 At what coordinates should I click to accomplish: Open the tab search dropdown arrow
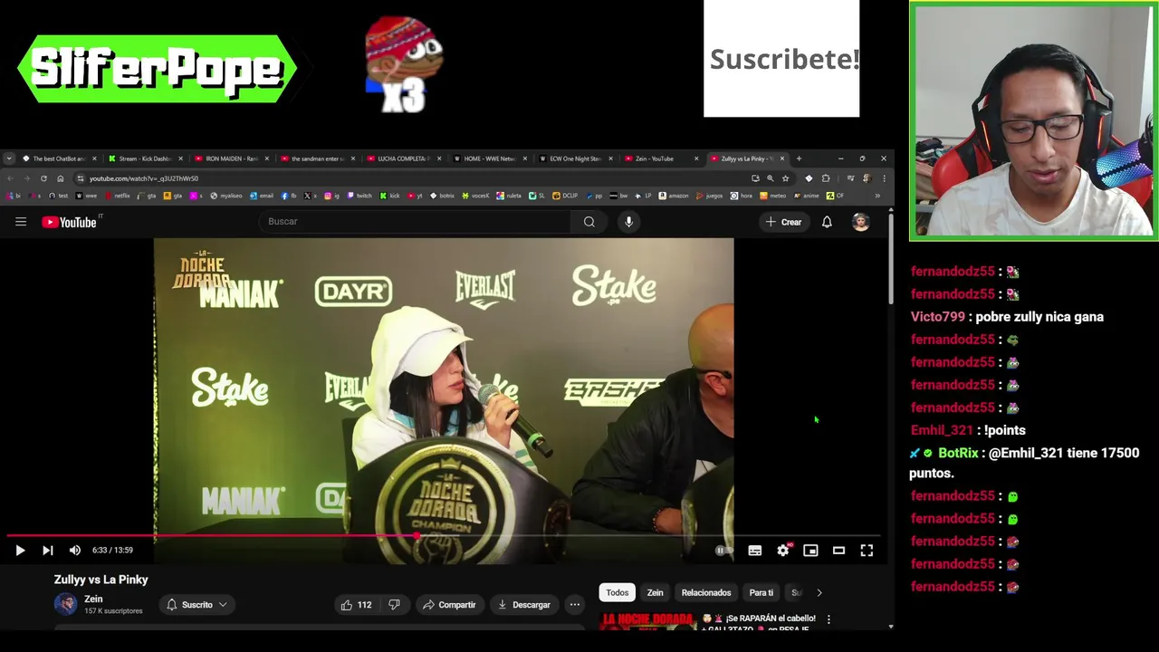click(x=8, y=158)
